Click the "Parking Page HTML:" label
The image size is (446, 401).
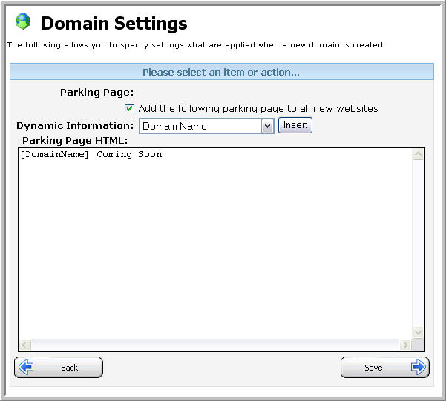75,140
